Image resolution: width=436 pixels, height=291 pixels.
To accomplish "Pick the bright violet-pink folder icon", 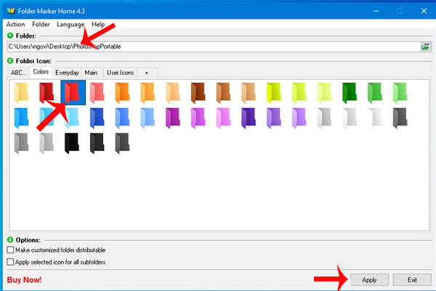I will 198,118.
